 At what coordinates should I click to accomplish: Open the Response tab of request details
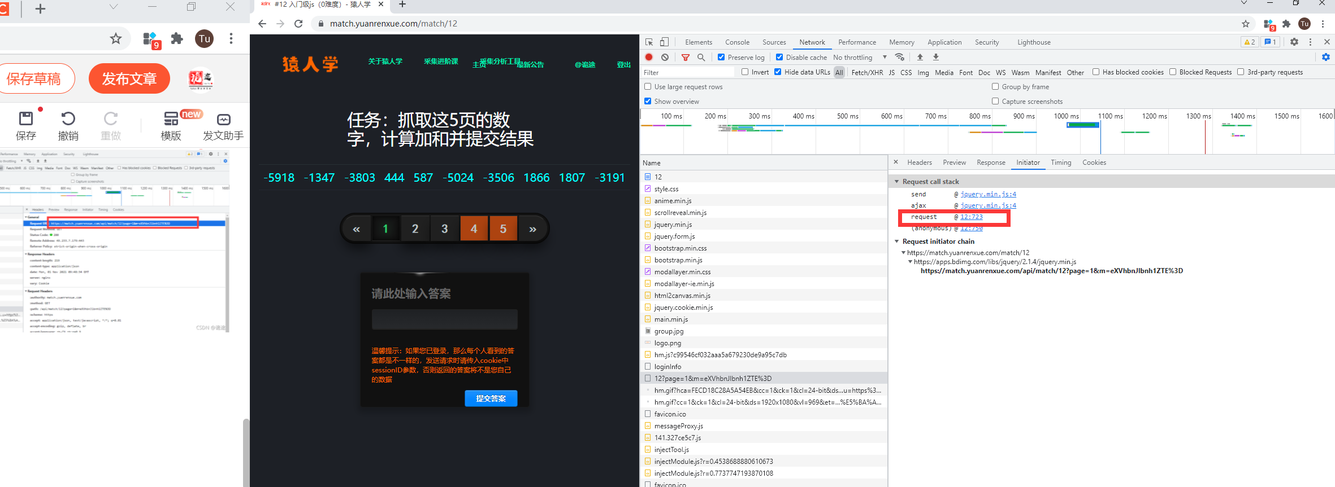(991, 163)
